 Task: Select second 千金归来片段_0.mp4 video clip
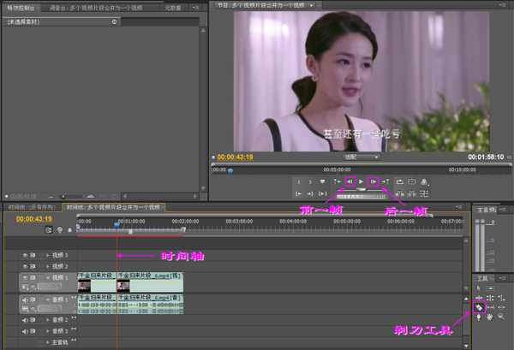click(x=150, y=282)
